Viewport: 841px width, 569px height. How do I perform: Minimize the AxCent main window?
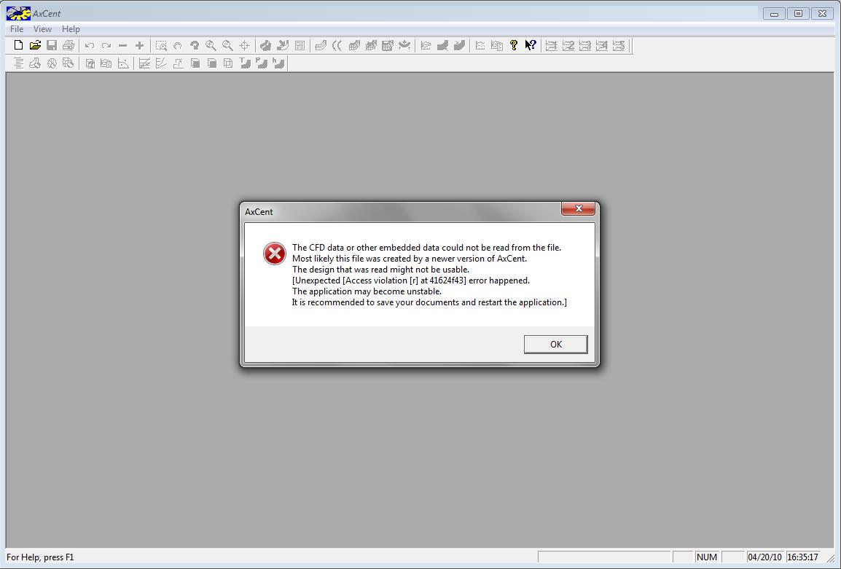(x=774, y=14)
